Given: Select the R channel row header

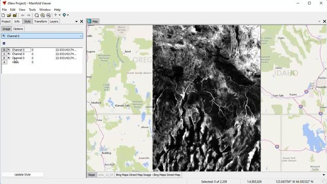Looking at the screenshot, I should (x=4, y=50).
